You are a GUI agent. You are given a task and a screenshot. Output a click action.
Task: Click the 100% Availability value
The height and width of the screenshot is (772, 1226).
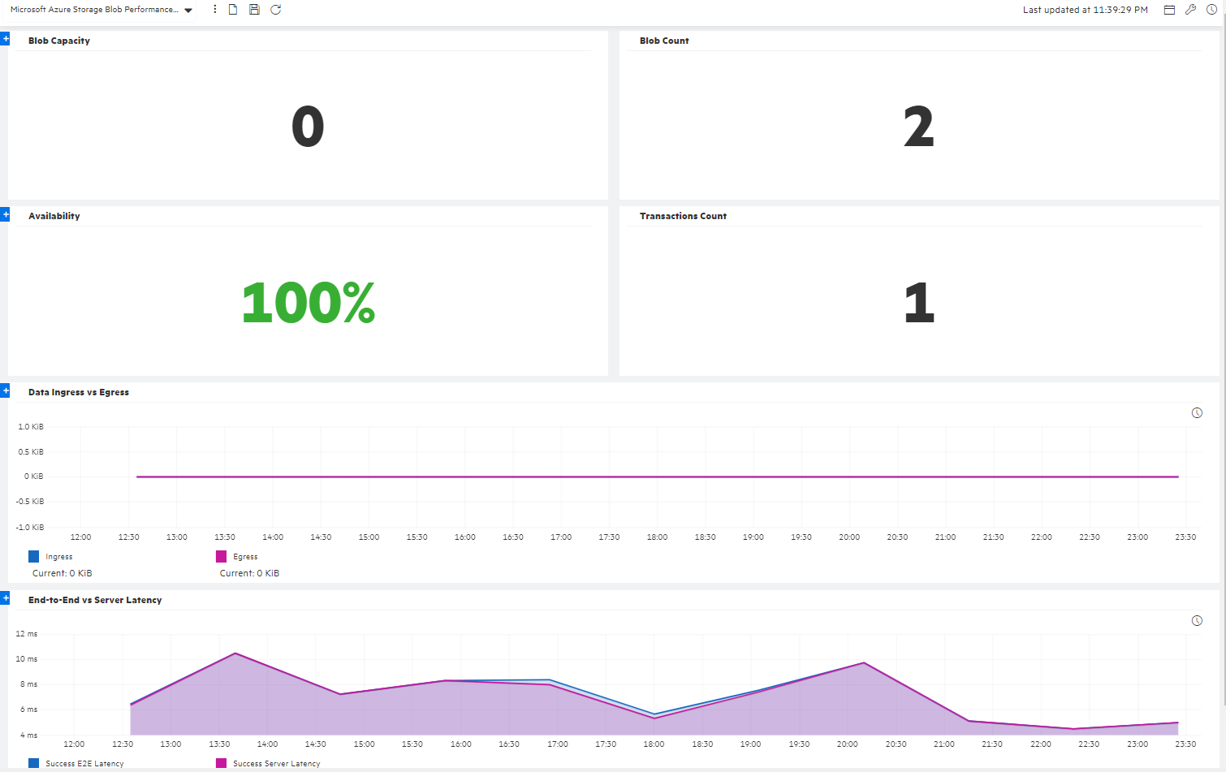pyautogui.click(x=309, y=303)
